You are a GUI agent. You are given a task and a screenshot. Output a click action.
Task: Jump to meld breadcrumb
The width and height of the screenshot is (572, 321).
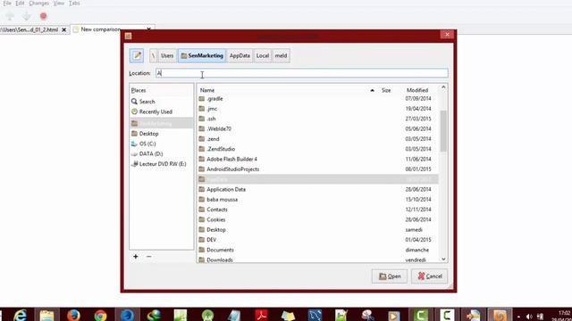pyautogui.click(x=281, y=55)
